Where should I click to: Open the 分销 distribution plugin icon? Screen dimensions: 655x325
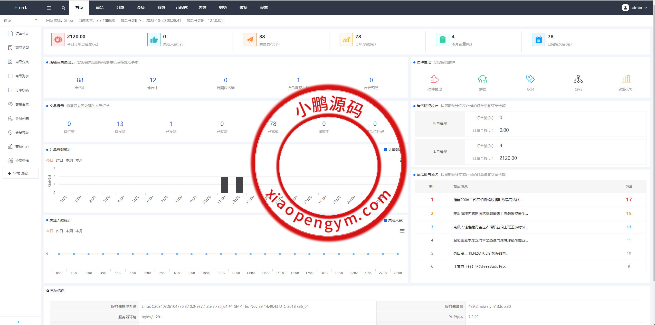coord(578,79)
